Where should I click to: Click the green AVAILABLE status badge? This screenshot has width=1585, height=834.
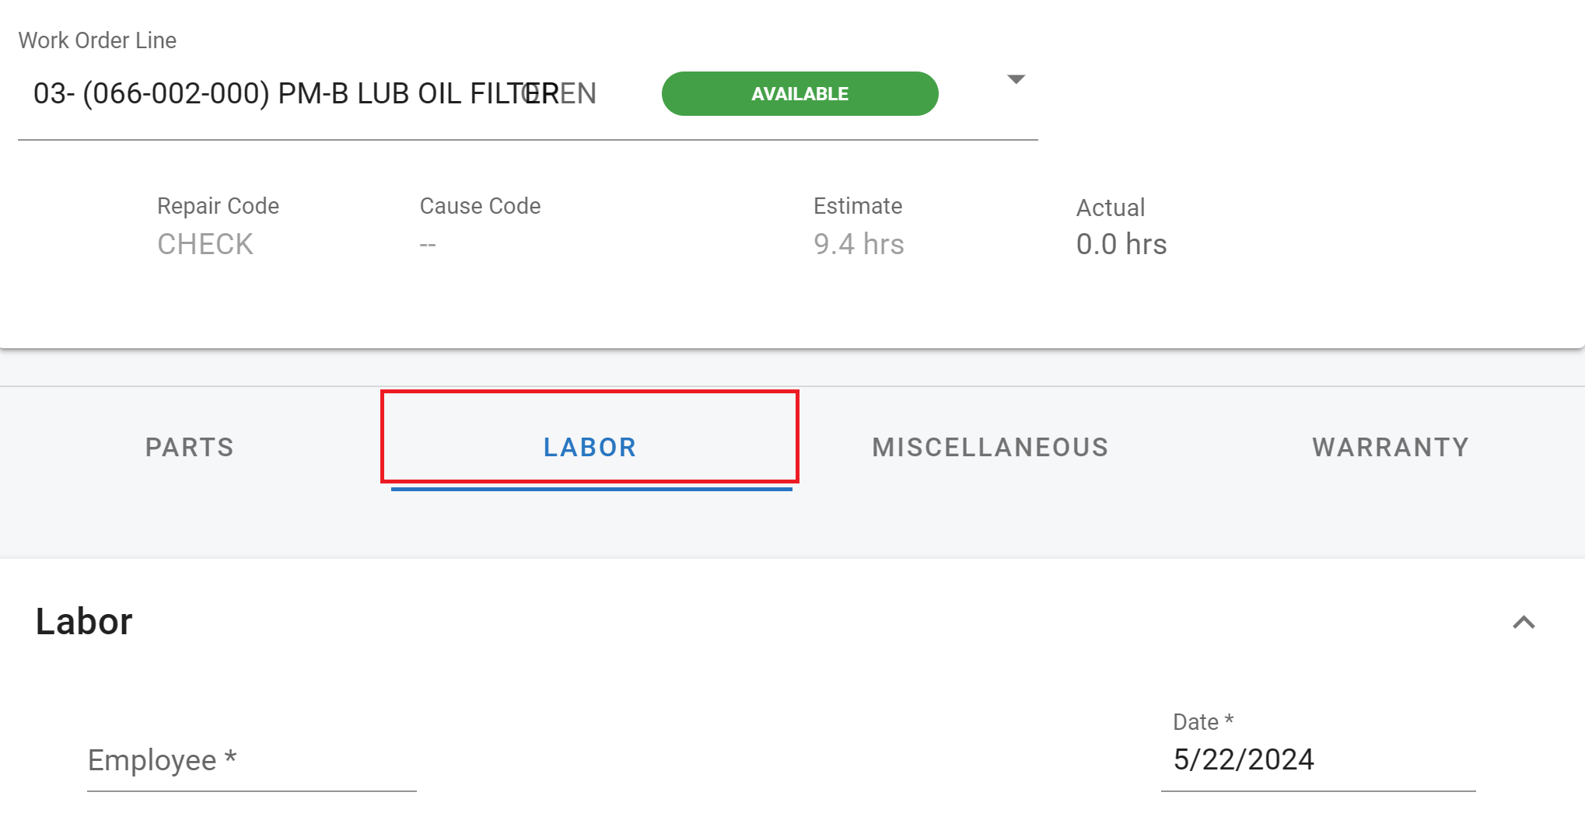coord(799,94)
